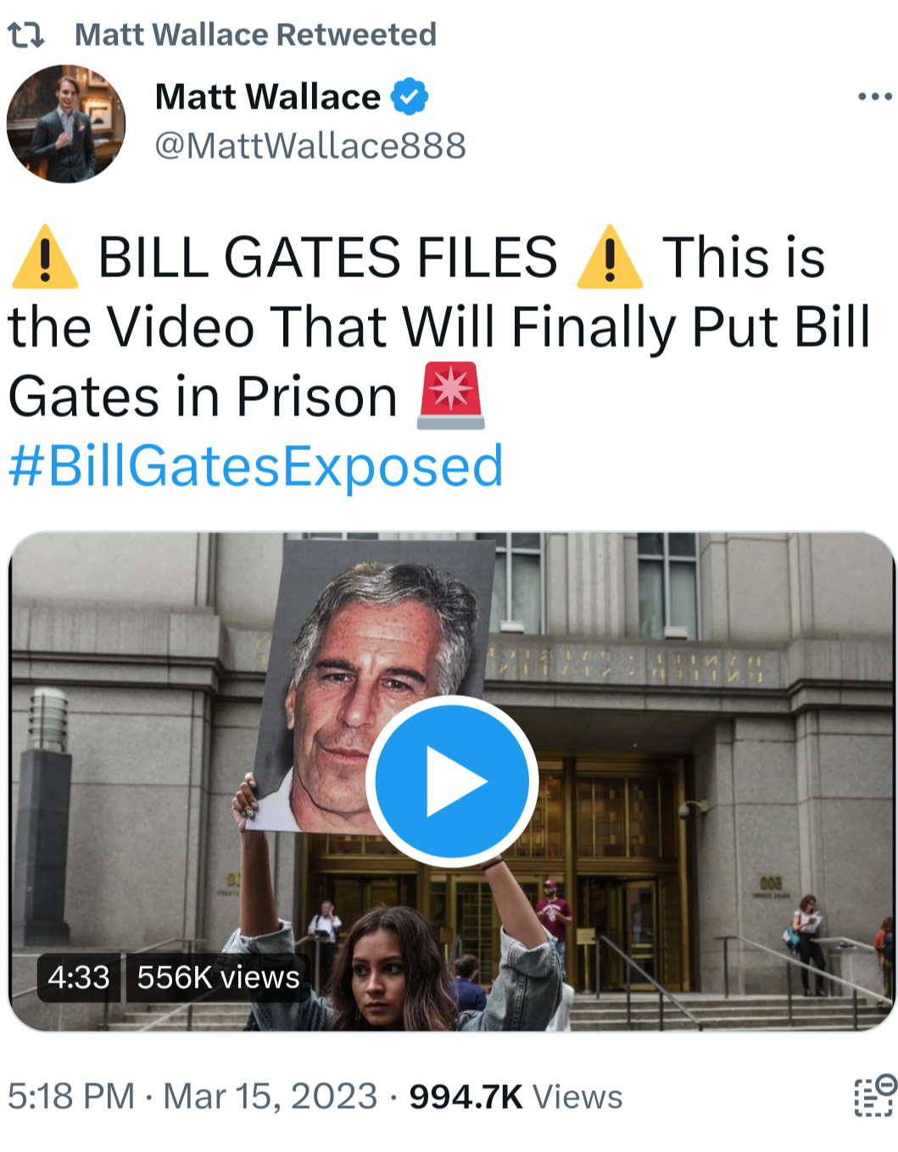Click the first yellow warning emoji

[45, 257]
